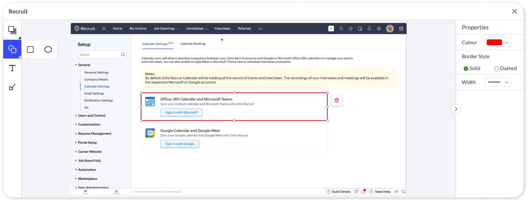Open Personal Settings
The width and height of the screenshot is (528, 202).
[x=96, y=73]
